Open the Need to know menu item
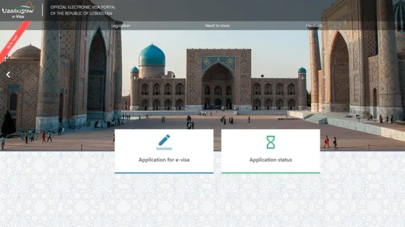Viewport: 405px width, 227px height. pyautogui.click(x=217, y=26)
